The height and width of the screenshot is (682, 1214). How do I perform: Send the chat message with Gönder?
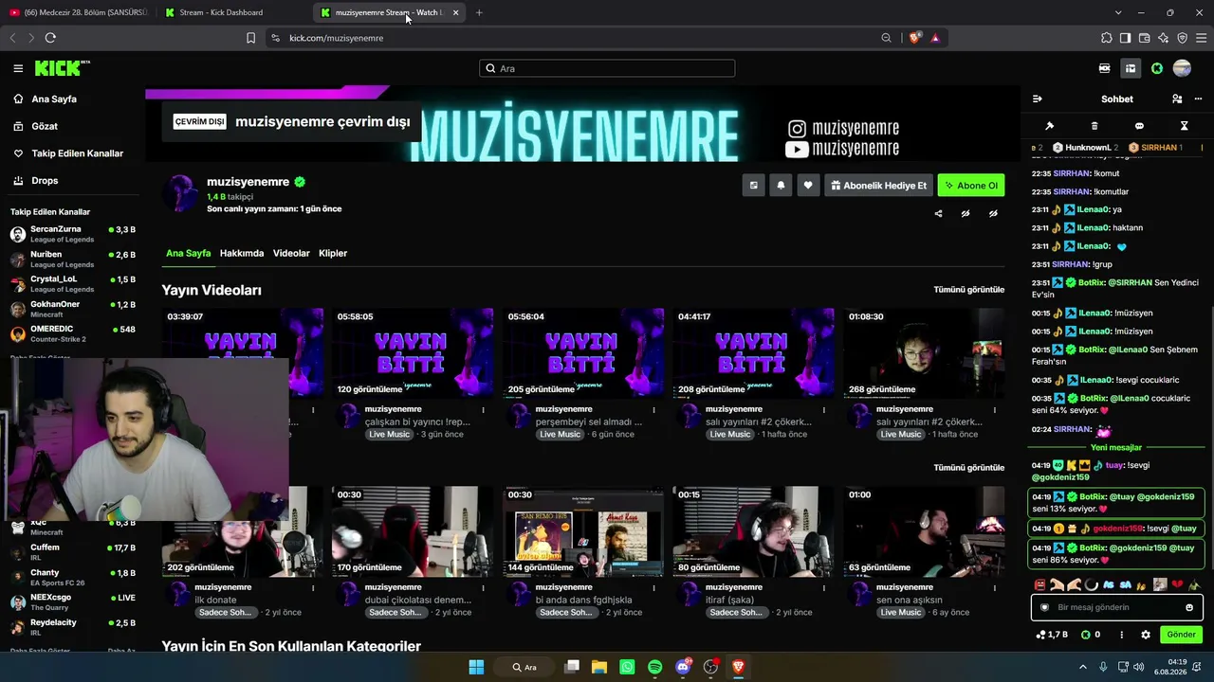tap(1181, 635)
